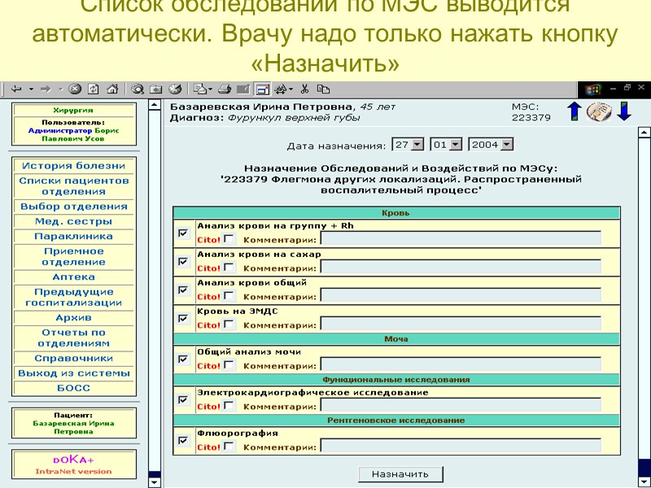651x488 pixels.
Task: Open the Search pane icon
Action: (138, 89)
